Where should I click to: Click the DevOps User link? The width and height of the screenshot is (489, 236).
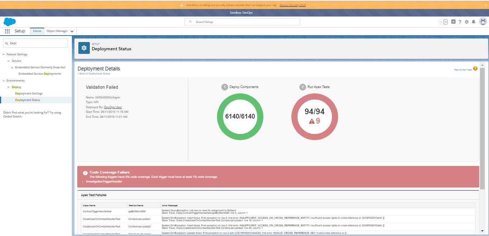113,107
